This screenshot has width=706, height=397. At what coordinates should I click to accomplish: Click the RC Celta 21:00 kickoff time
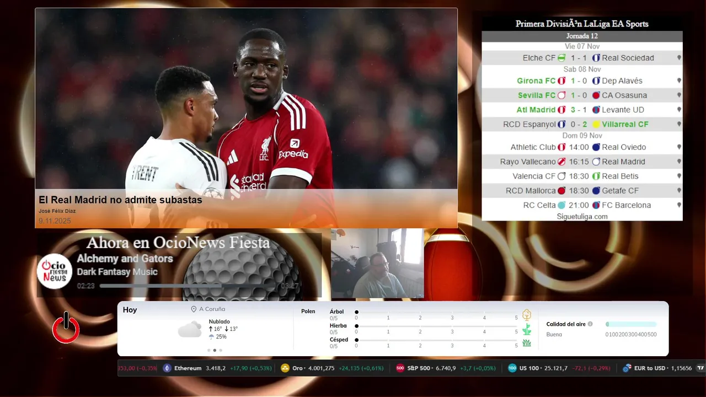(x=579, y=205)
